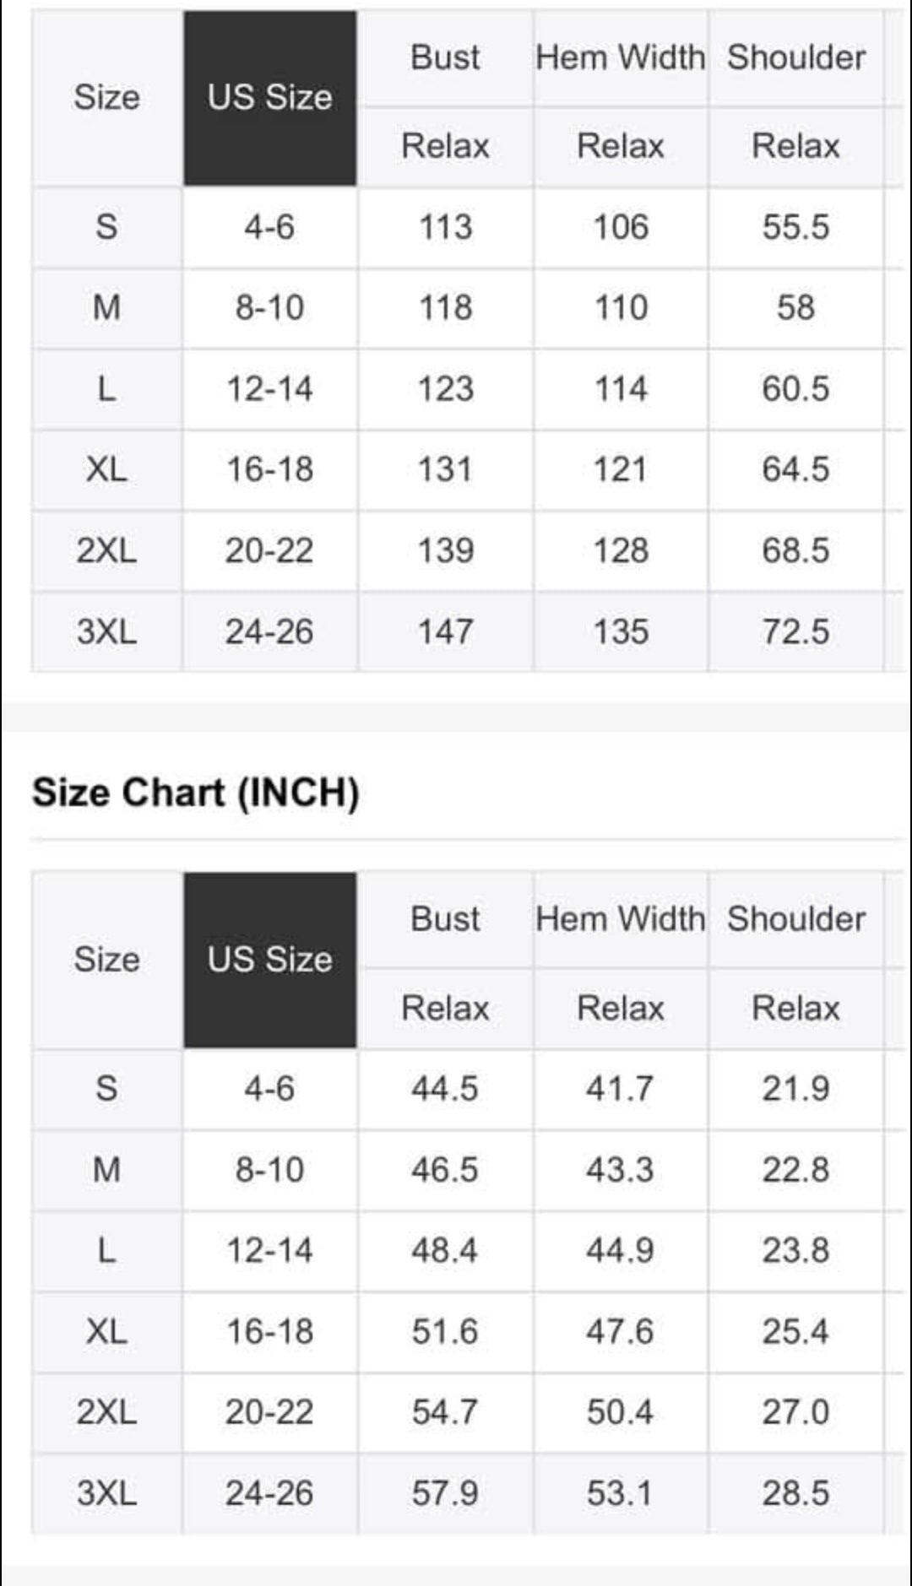
Task: Click the inch bust value 57.9
Action: (x=445, y=1493)
